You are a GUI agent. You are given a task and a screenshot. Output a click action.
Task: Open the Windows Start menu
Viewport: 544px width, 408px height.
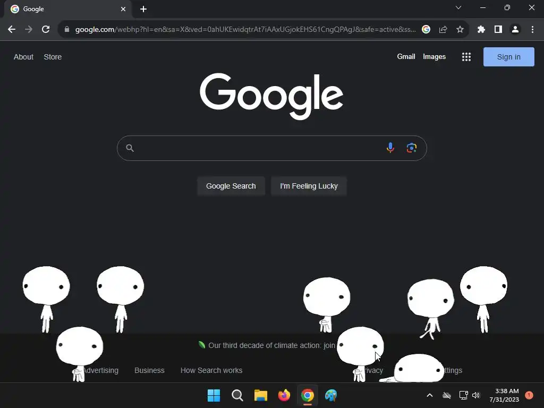[x=214, y=395]
